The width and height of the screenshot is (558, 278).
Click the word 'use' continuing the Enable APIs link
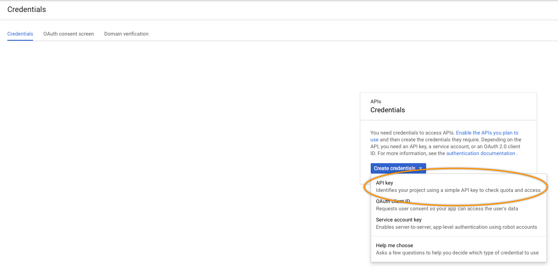(x=374, y=140)
